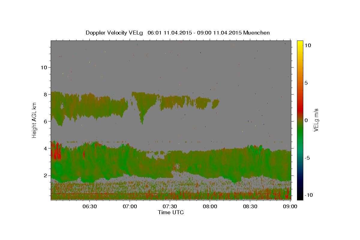Screen dimensions: 360x240
Task: Click the height tick label 4
Action: (46, 148)
